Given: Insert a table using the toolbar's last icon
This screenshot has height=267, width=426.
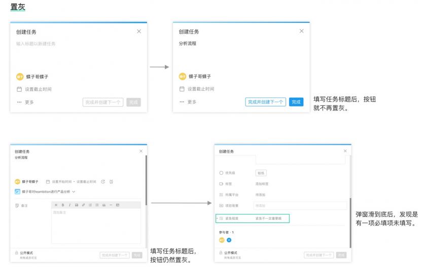Looking at the screenshot, I should pyautogui.click(x=118, y=205).
